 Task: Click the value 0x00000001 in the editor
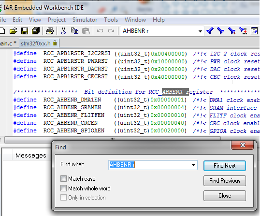pos(167,100)
